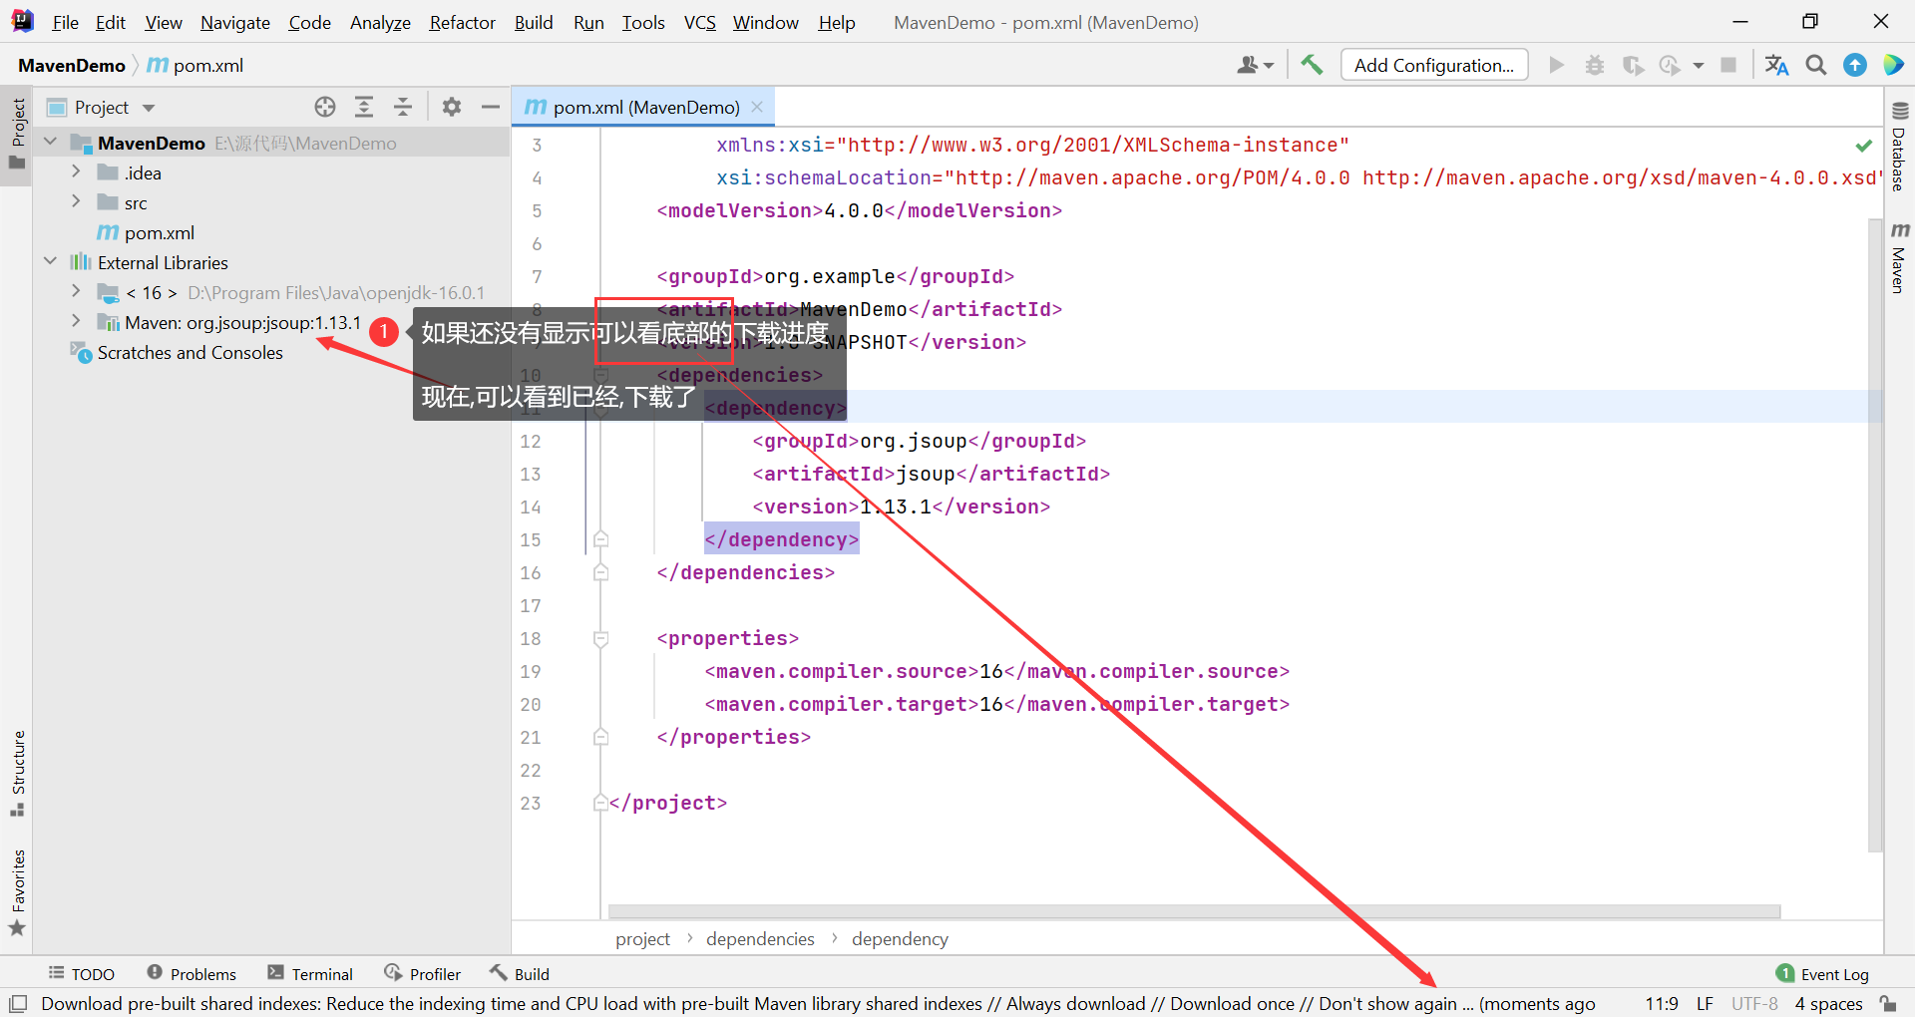Click the editor horizontal scrollbar

(x=1194, y=911)
